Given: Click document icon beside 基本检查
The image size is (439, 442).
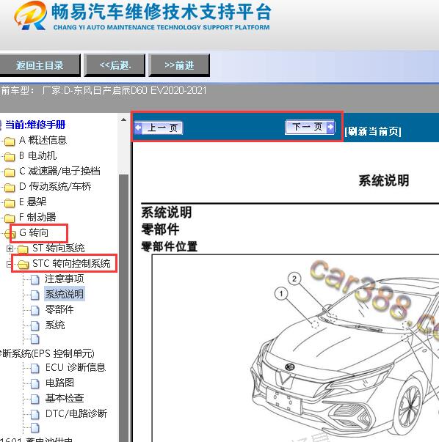Looking at the screenshot, I should (35, 399).
